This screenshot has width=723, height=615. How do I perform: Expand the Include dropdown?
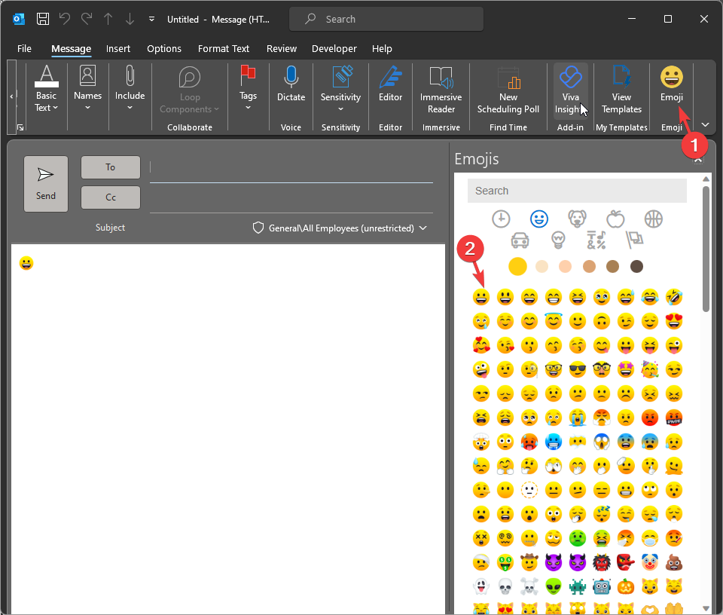(x=130, y=89)
